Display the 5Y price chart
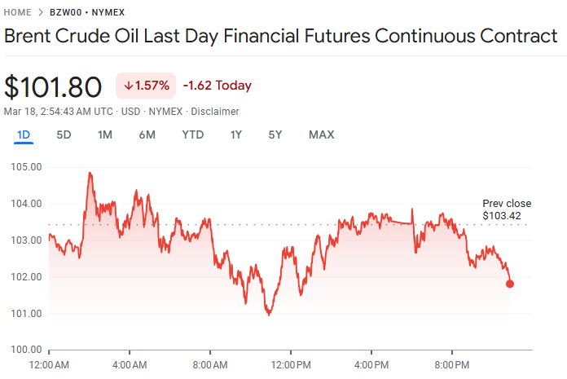 click(275, 134)
